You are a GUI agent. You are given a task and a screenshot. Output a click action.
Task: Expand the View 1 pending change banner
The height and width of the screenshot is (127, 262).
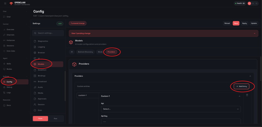click(x=163, y=33)
